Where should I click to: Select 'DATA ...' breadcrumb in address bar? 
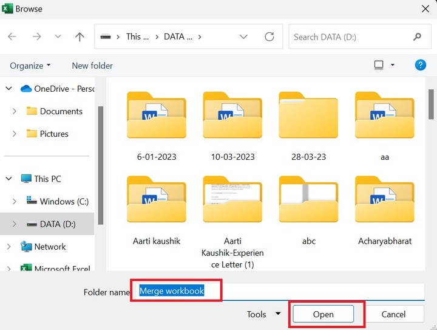[x=178, y=36]
